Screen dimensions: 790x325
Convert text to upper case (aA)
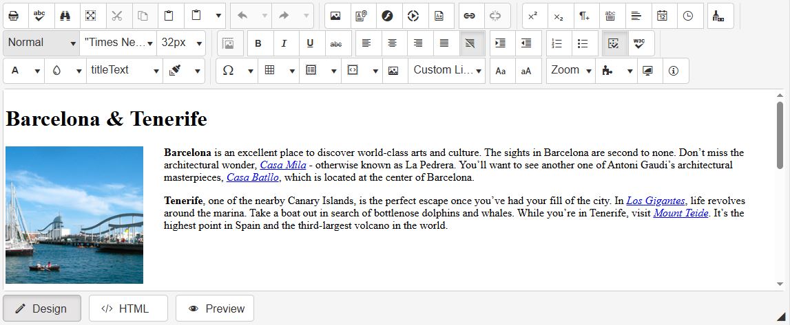pos(526,71)
